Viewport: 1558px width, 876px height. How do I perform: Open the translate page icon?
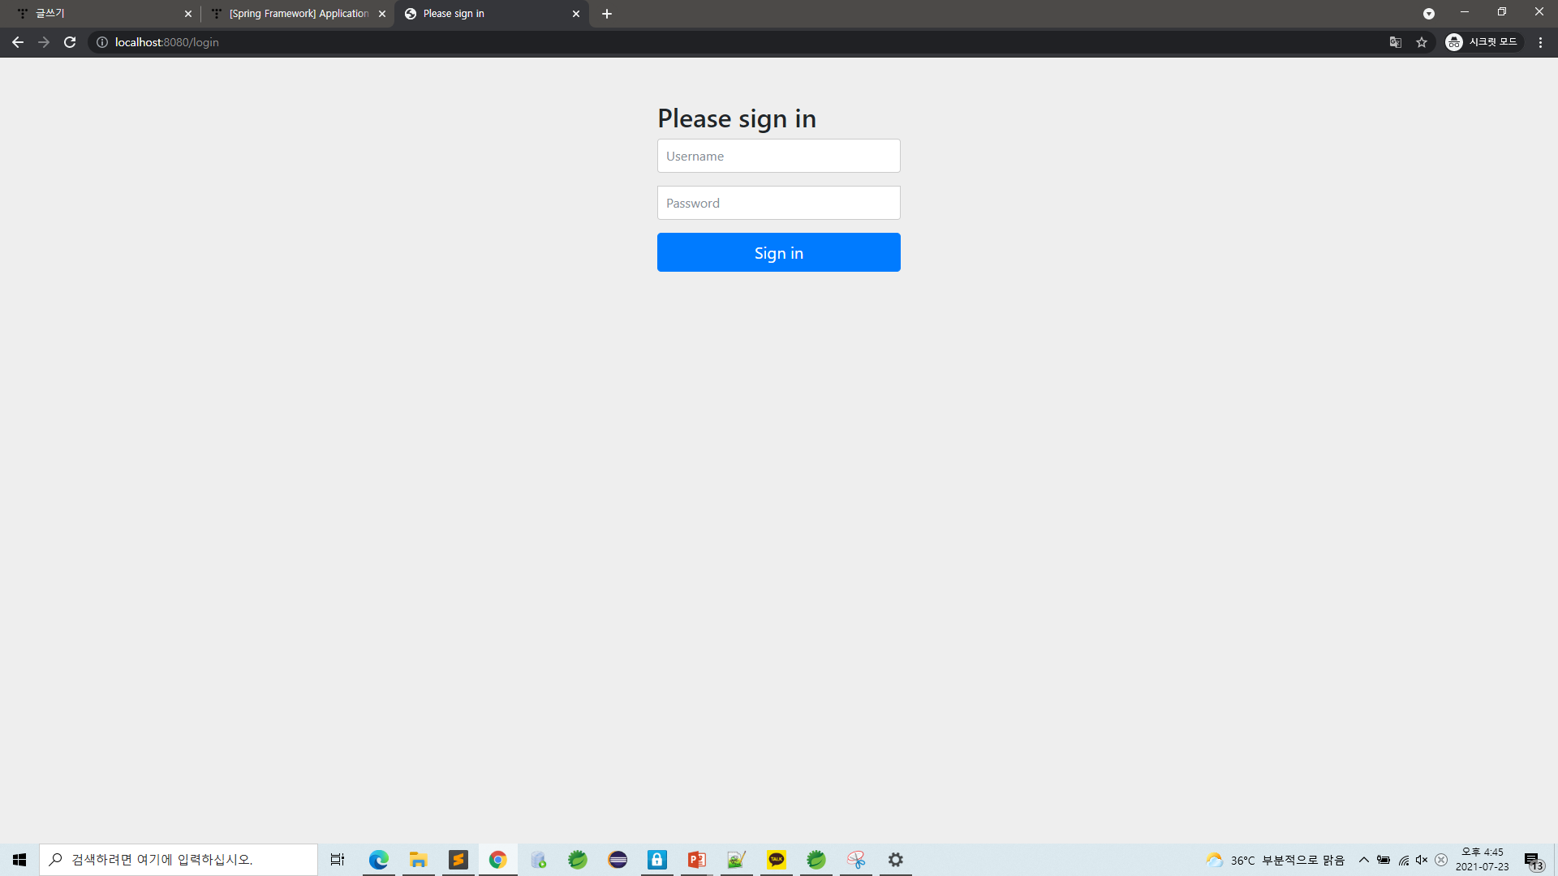(1396, 42)
